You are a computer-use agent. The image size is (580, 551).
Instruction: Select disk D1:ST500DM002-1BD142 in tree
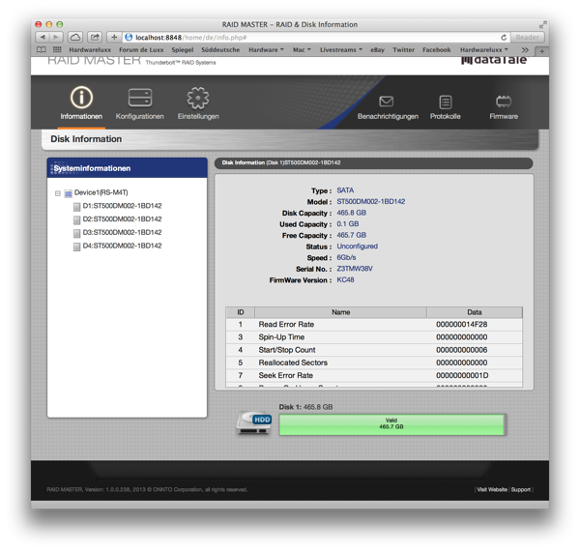tap(122, 206)
